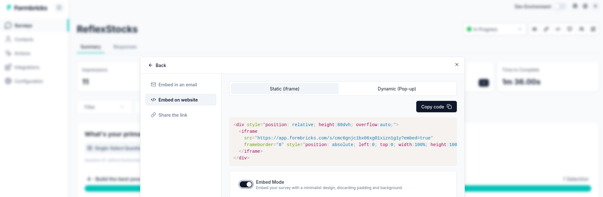Select Embed in an email option
The width and height of the screenshot is (603, 197).
pos(181,85)
